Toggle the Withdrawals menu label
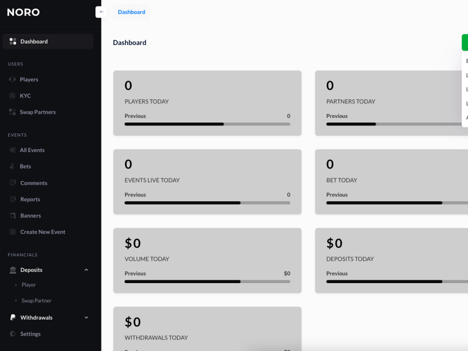 (37, 318)
